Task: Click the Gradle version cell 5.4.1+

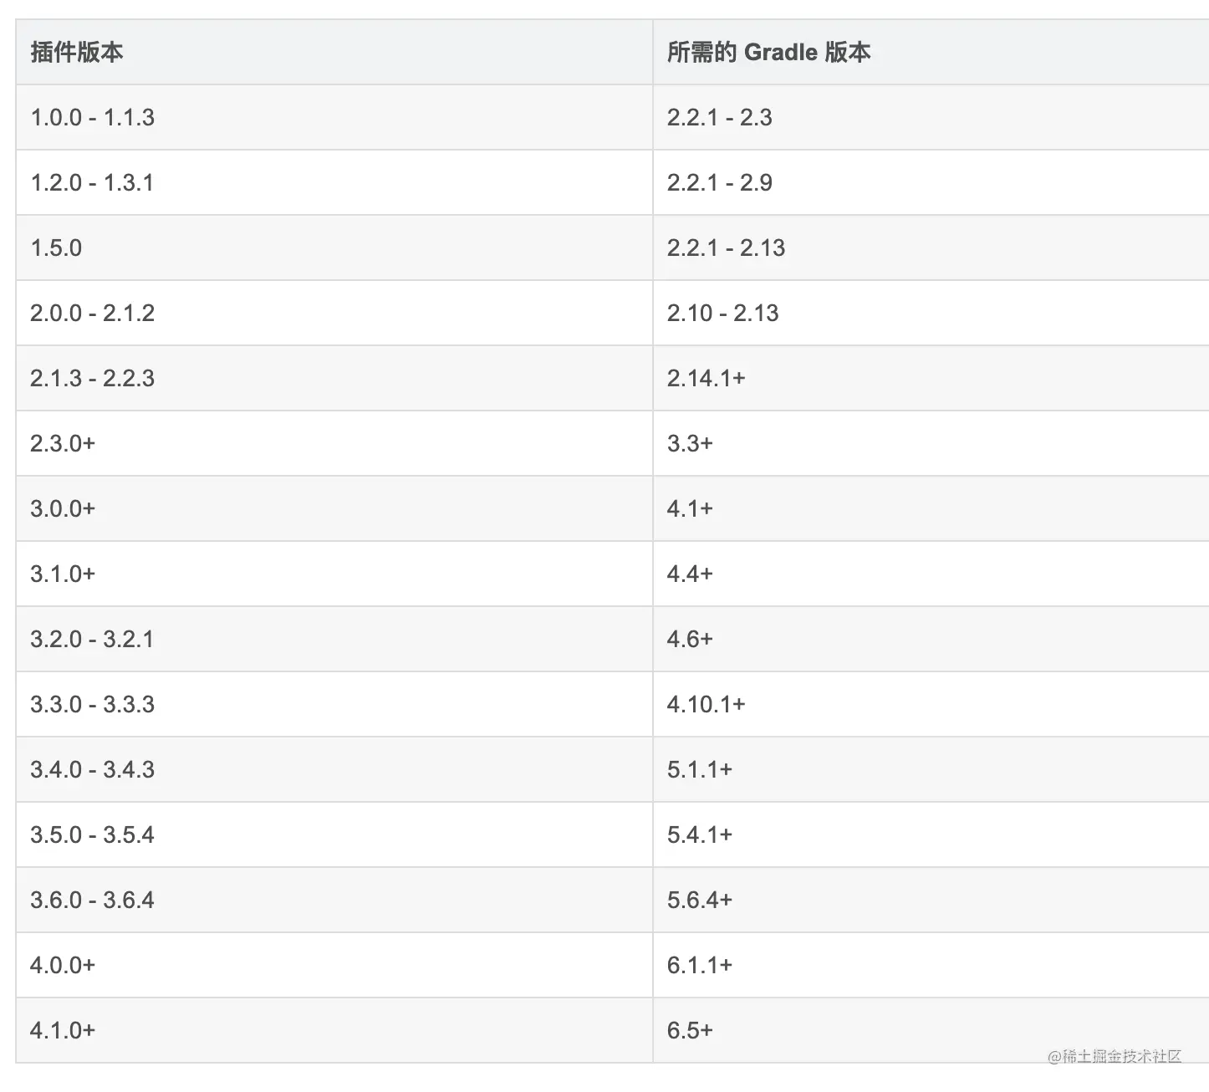Action: pos(699,835)
